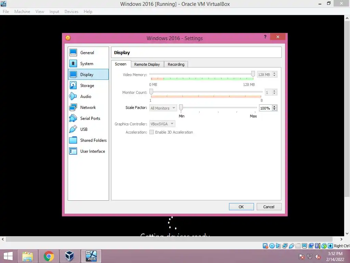Click the recording status bar icon
Viewport: 350px width, 263px height.
pyautogui.click(x=311, y=246)
